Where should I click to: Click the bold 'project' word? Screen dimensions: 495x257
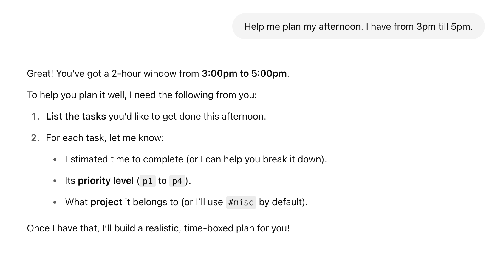click(106, 202)
